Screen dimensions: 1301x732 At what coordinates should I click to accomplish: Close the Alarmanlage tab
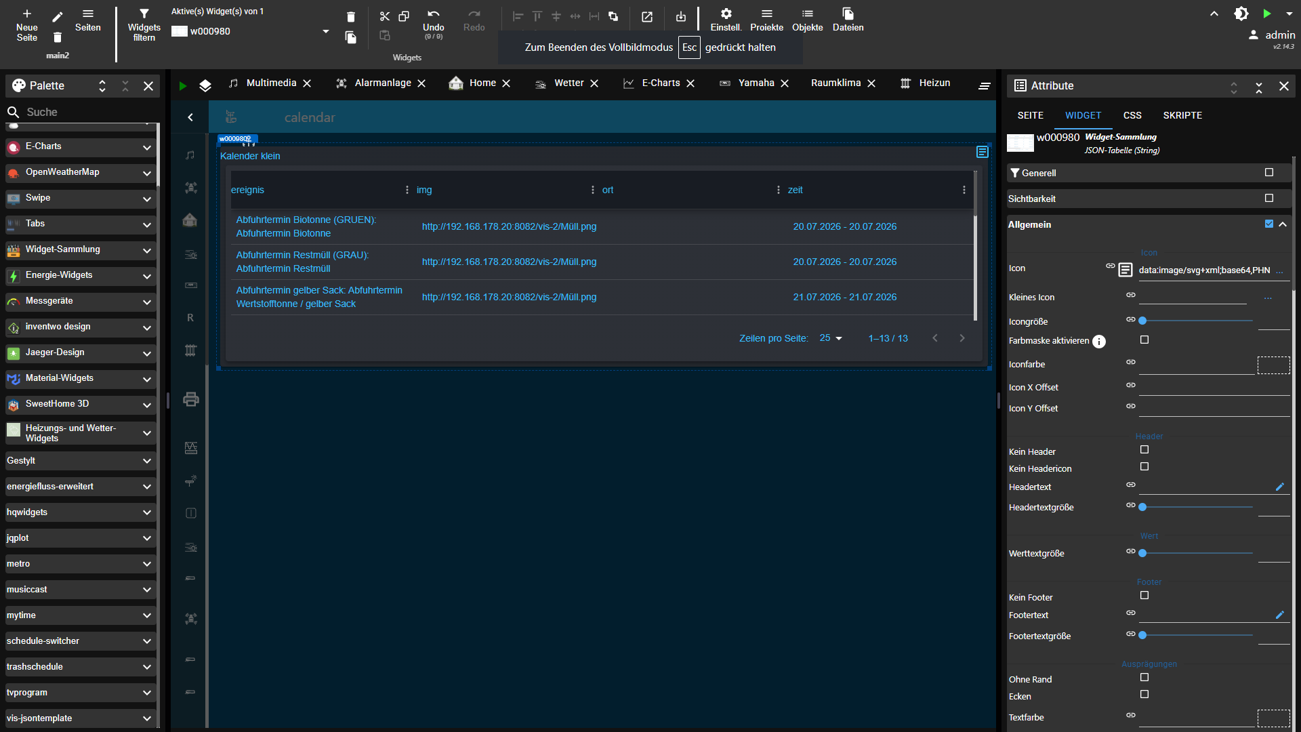[421, 83]
